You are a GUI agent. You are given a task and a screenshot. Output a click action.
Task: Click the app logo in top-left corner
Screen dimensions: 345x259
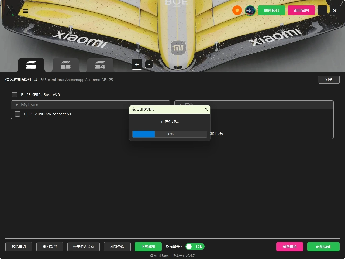tap(11, 11)
